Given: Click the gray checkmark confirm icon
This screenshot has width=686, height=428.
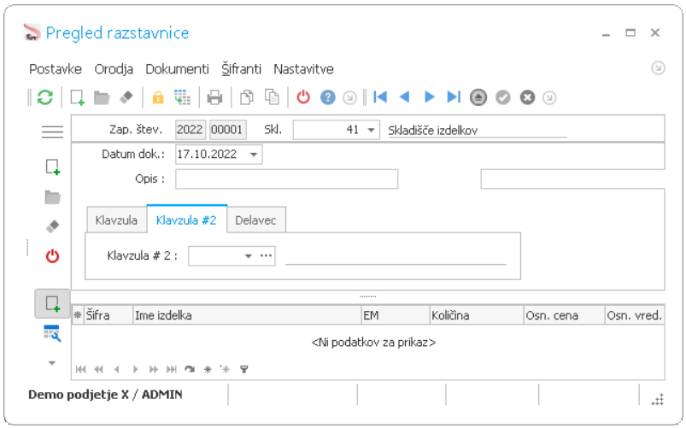Looking at the screenshot, I should pyautogui.click(x=503, y=97).
